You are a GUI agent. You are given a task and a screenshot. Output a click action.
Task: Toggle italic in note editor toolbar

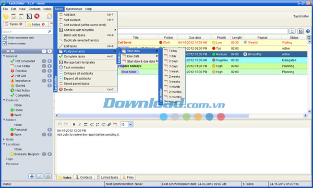[80, 124]
